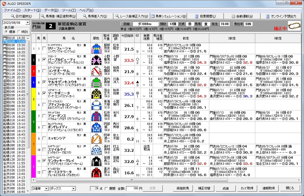This screenshot has height=196, width=304.
Task: Check the box for horse コンチオーサム
Action: click(x=44, y=71)
